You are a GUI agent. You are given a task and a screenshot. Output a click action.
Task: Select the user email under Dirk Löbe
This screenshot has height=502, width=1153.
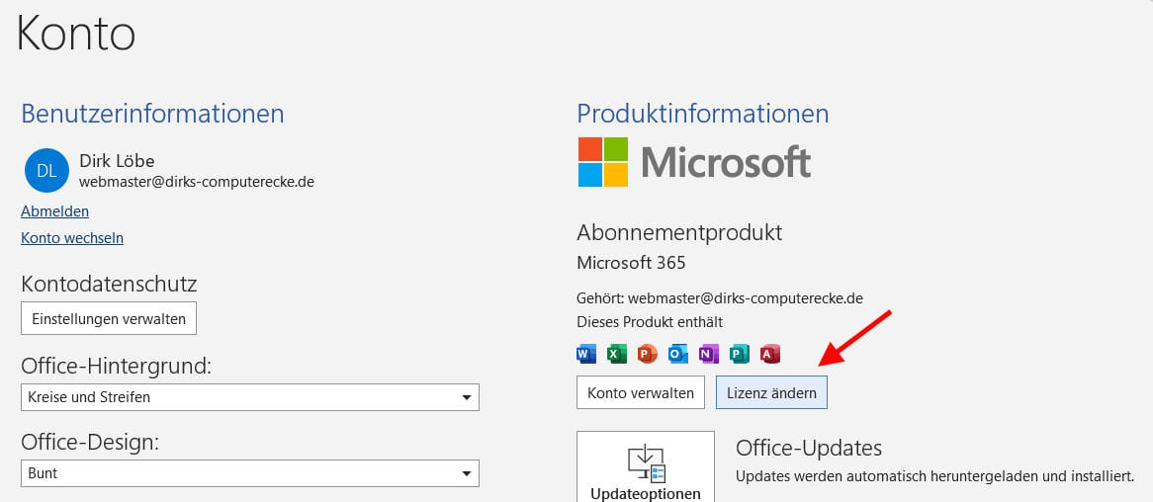click(x=197, y=182)
